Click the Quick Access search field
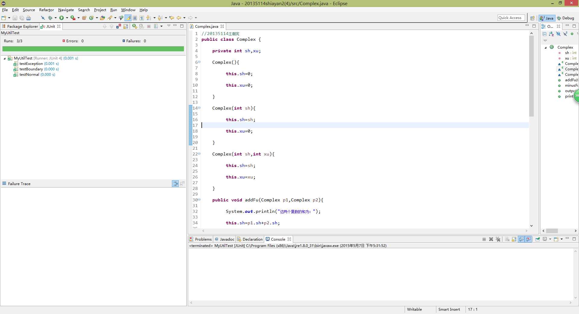The height and width of the screenshot is (314, 579). click(511, 18)
